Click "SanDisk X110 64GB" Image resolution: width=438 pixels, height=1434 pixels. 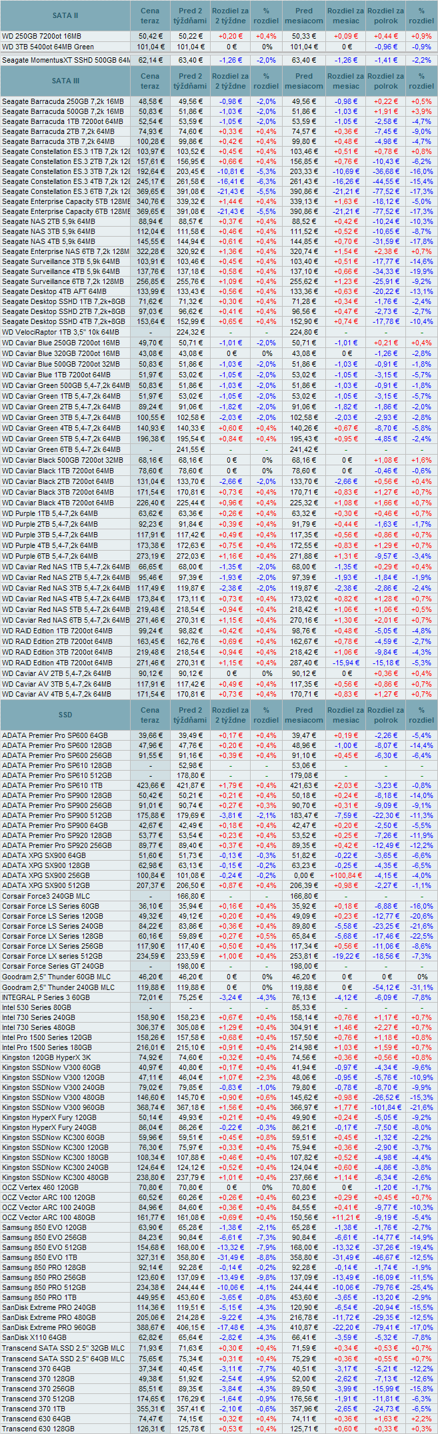coord(34,1337)
